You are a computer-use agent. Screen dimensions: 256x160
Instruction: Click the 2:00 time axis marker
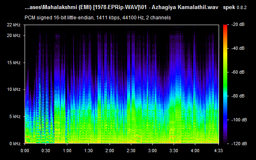click(110, 151)
